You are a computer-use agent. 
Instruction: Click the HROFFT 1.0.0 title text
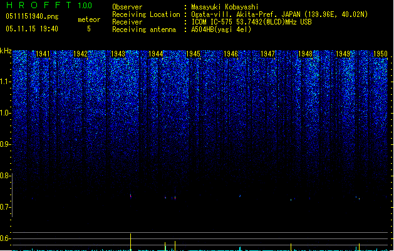click(49, 5)
